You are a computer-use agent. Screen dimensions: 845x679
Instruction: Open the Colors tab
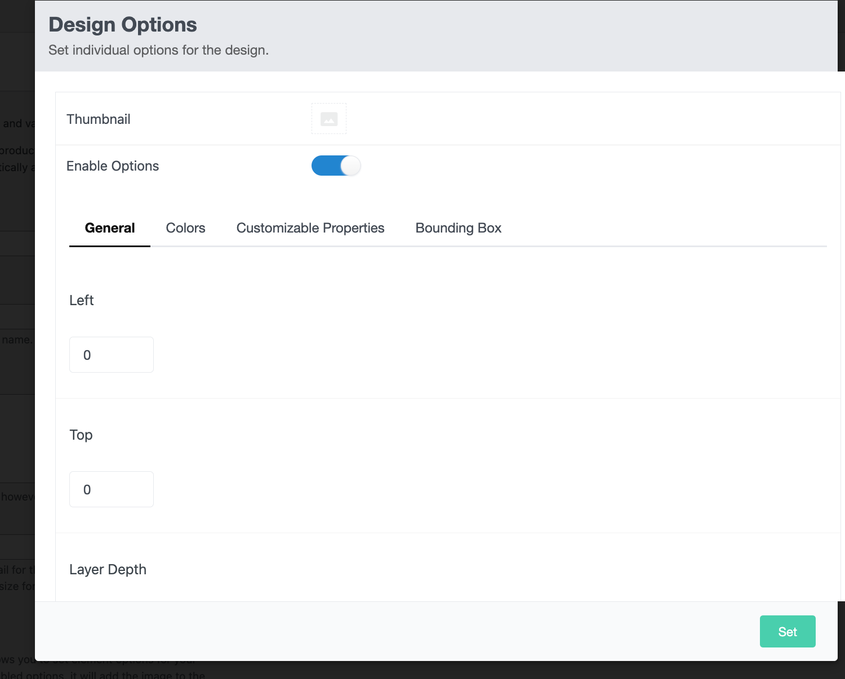[185, 228]
